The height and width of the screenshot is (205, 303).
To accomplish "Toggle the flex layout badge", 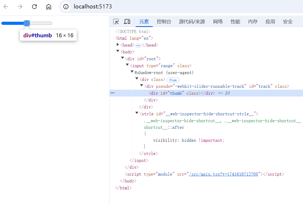I will pyautogui.click(x=173, y=80).
